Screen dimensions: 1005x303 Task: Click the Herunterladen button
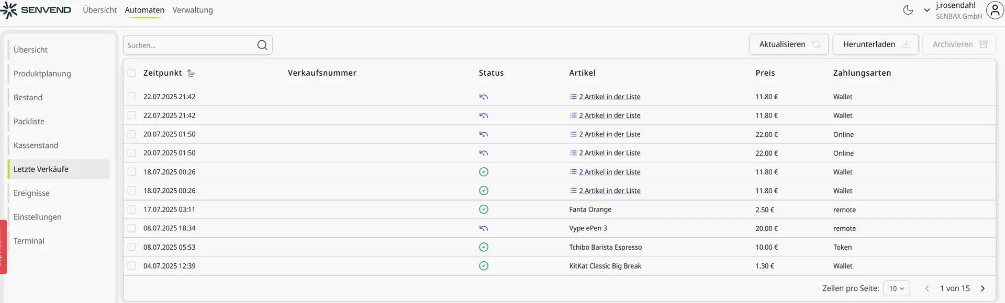(875, 44)
